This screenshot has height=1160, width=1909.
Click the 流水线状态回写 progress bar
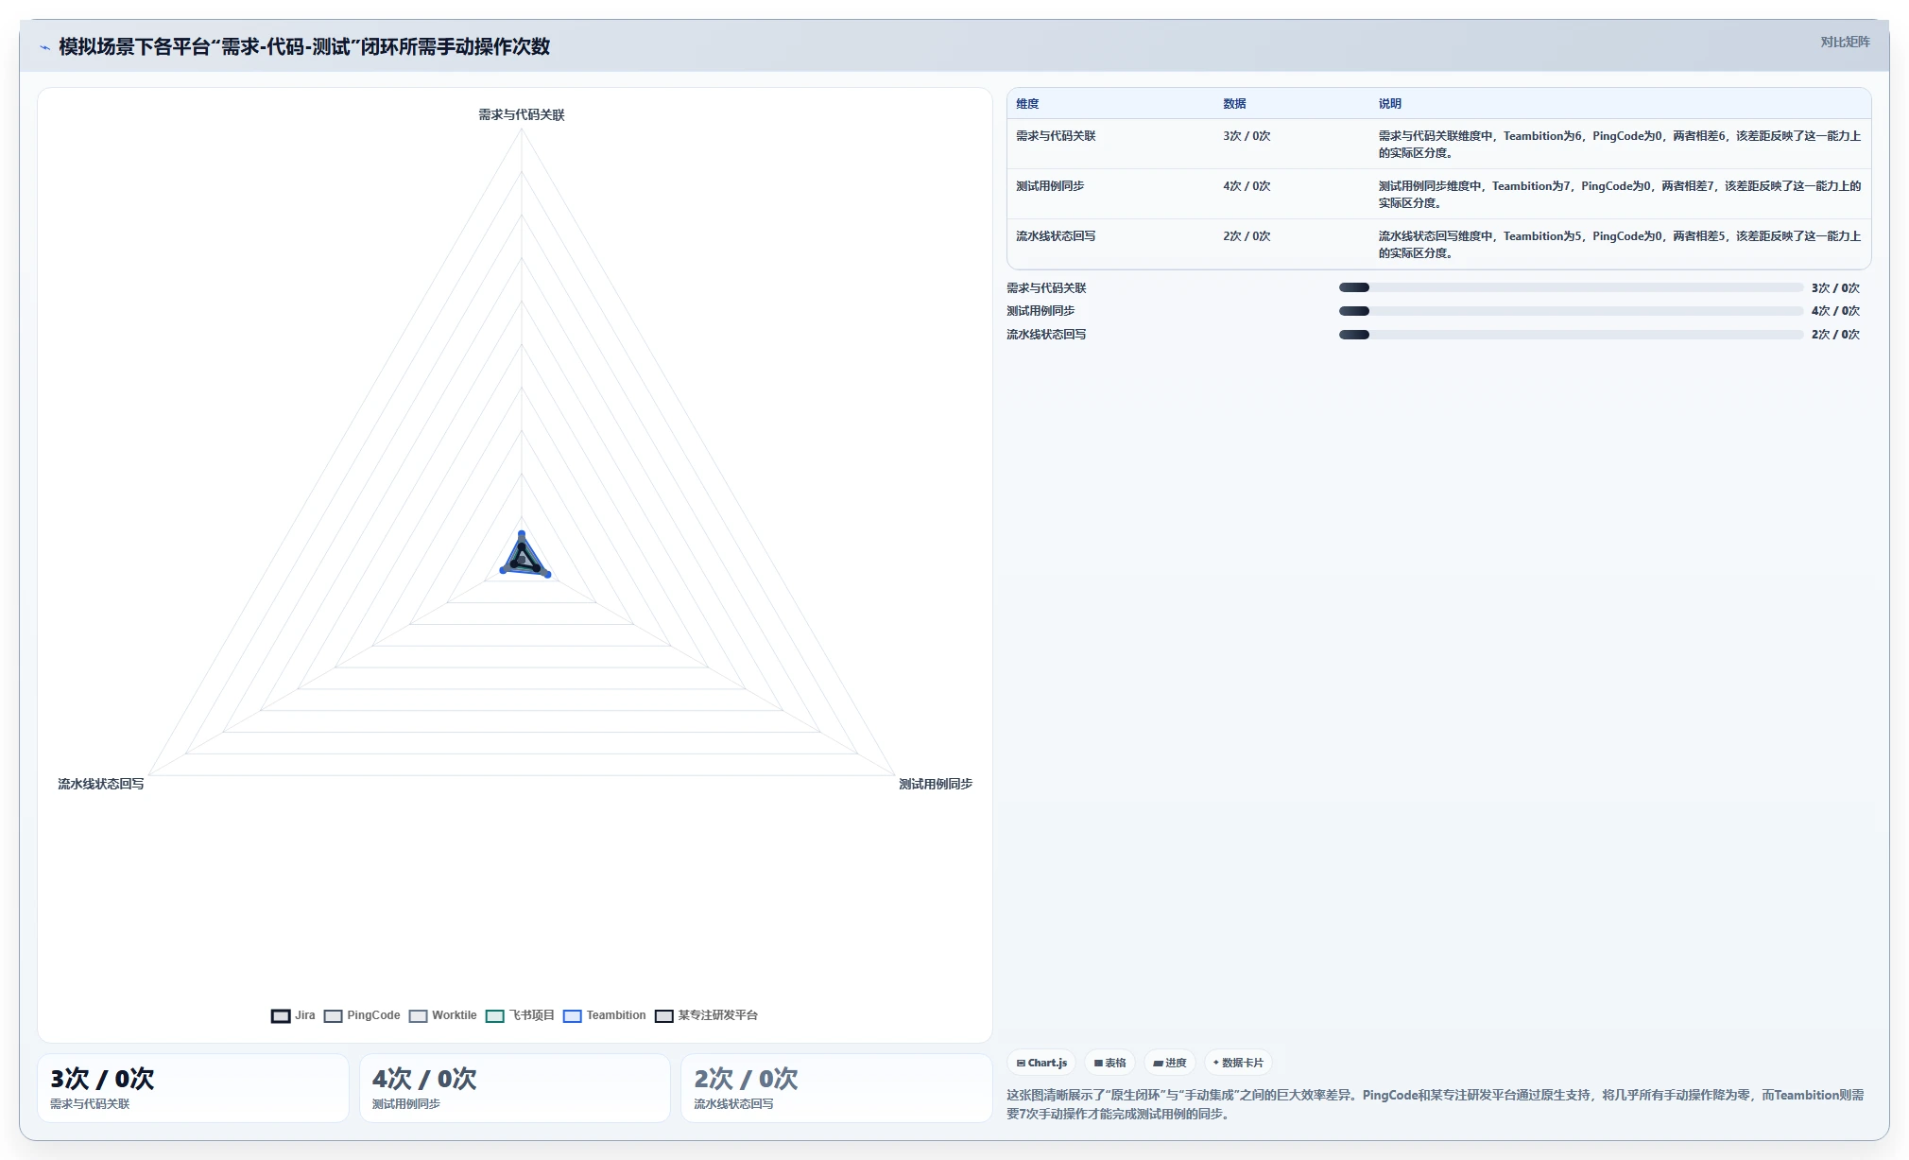click(1571, 335)
